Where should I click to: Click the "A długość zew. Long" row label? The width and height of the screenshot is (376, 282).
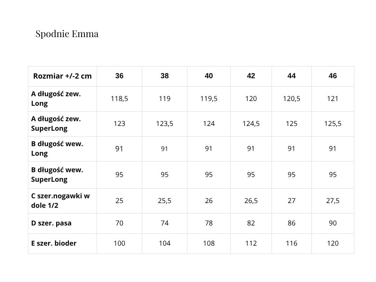click(x=56, y=98)
